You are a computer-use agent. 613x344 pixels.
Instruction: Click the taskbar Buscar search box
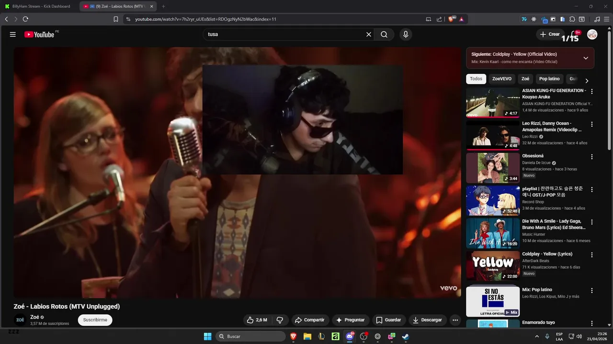250,336
